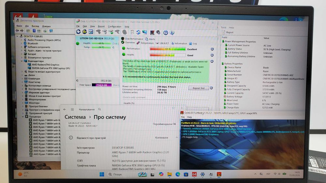This screenshot has height=183, width=326.
Task: Collapse the DESKTOP-F28RJBS root node
Action: point(18,36)
